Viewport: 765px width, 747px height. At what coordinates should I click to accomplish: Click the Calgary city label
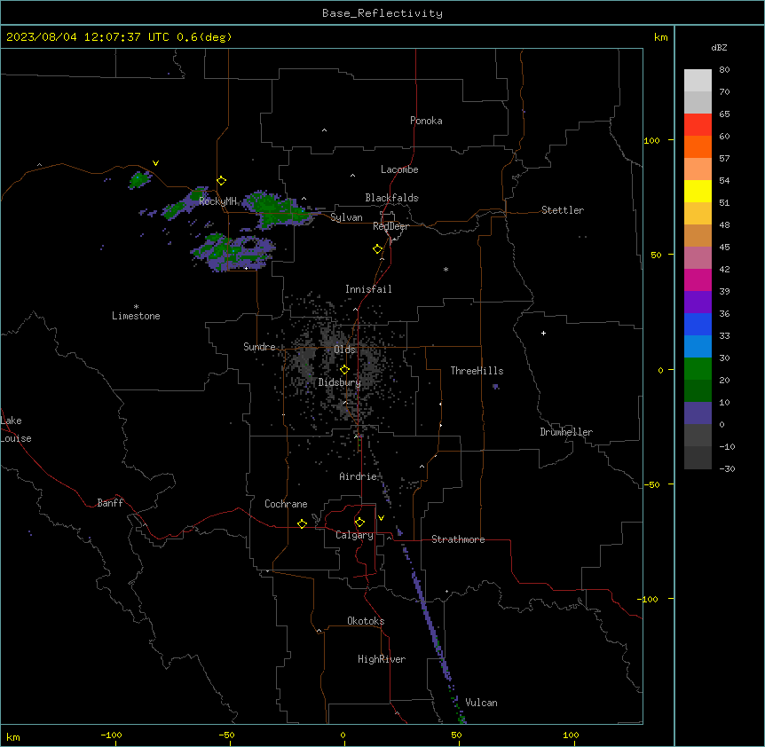tap(354, 535)
